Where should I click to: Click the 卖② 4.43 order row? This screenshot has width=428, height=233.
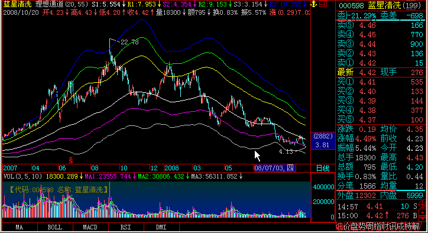380,54
